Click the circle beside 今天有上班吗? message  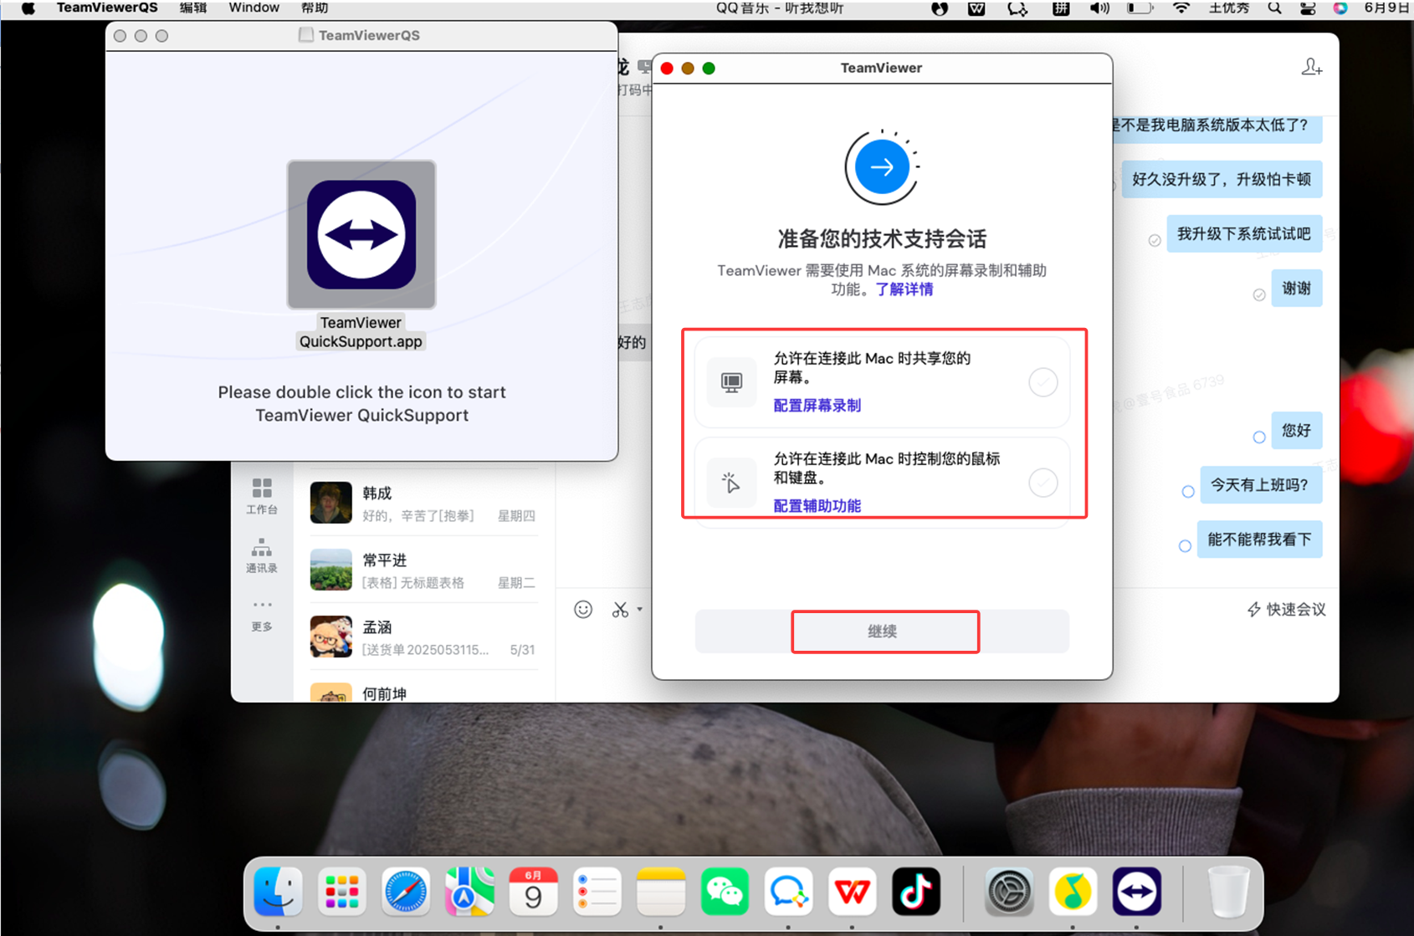coord(1188,491)
